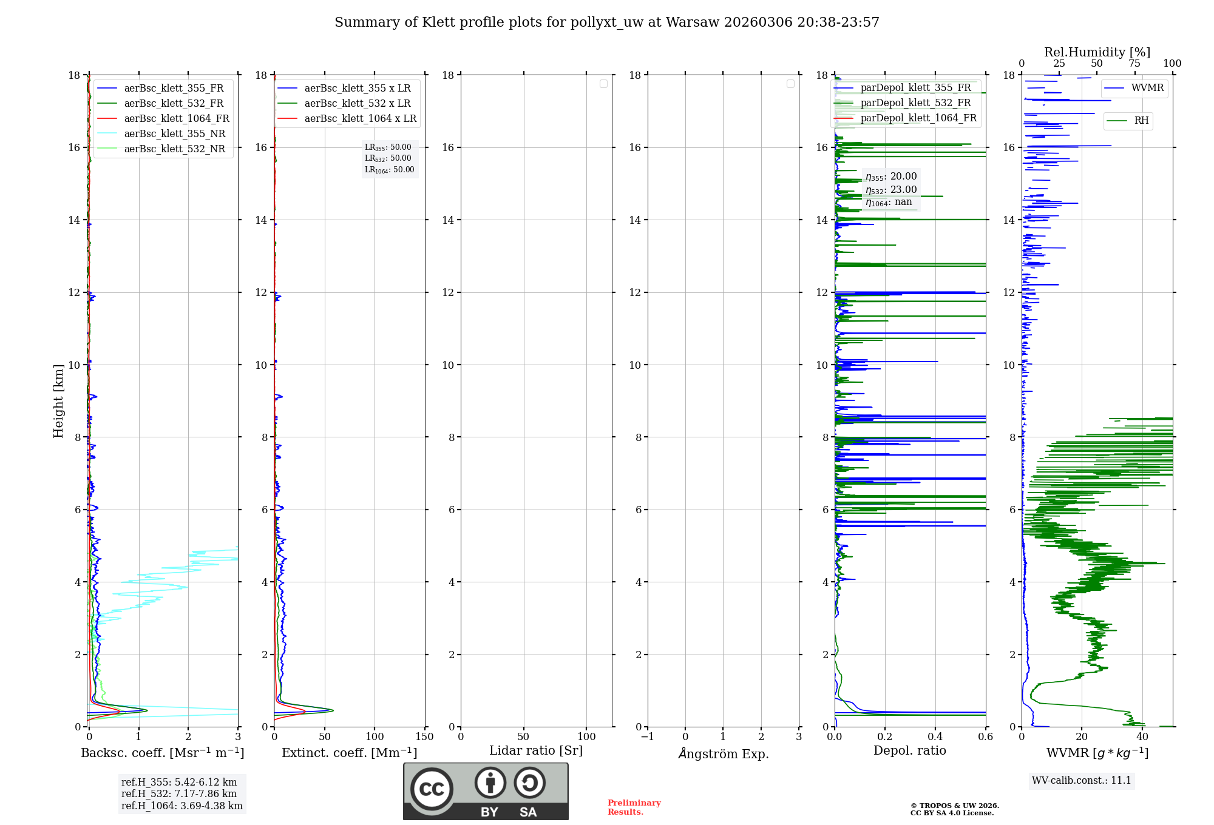Click aerBsc_klett_532_NR legend entry
The image size is (1214, 825).
coord(174,149)
